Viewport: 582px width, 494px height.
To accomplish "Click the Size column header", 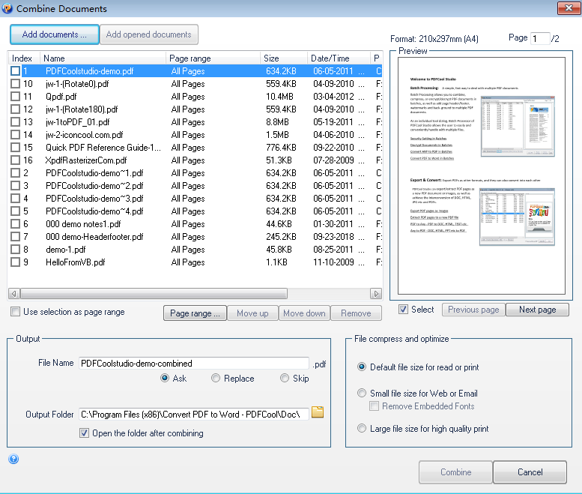I will point(284,58).
